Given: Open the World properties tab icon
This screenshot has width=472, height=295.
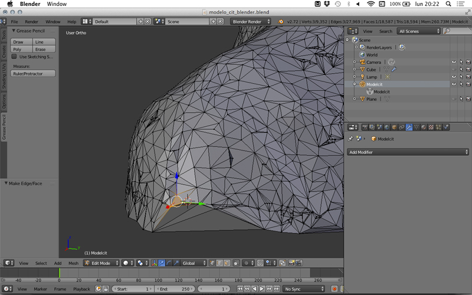Looking at the screenshot, I should (x=387, y=127).
